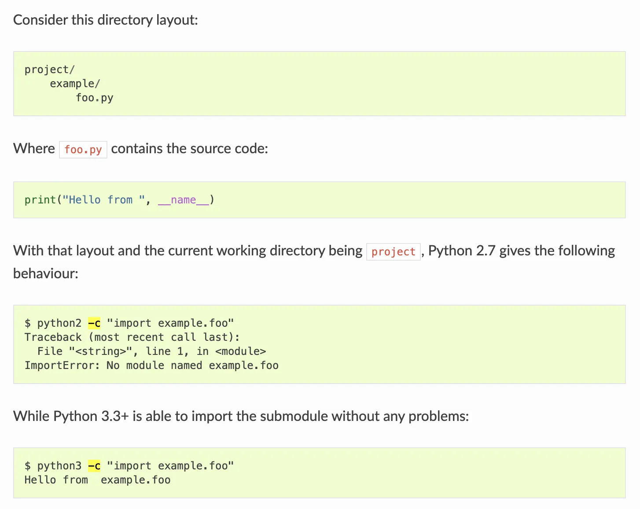This screenshot has width=640, height=509.
Task: Click "project/" in the directory tree block
Action: pyautogui.click(x=50, y=70)
